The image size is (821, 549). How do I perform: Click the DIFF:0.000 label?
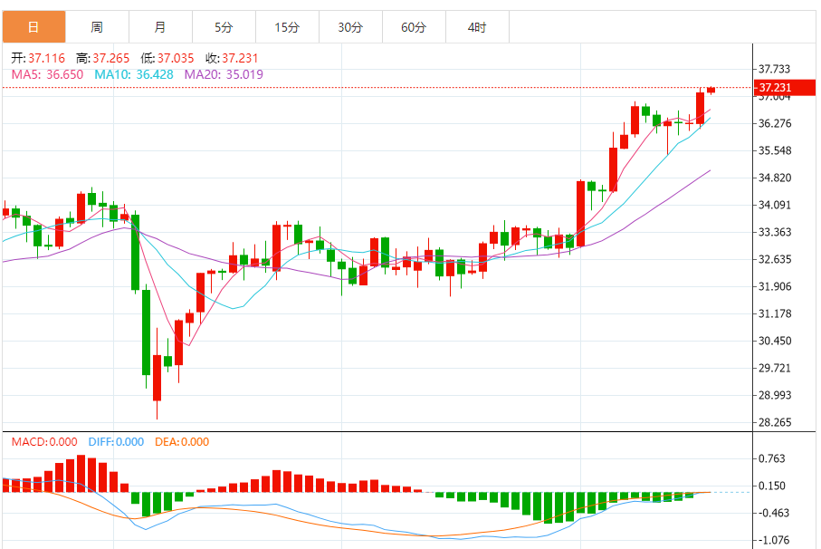click(x=116, y=441)
